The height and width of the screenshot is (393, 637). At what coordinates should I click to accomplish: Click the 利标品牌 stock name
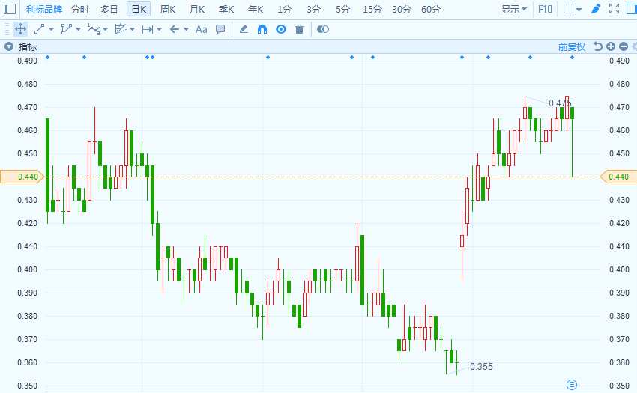point(44,9)
